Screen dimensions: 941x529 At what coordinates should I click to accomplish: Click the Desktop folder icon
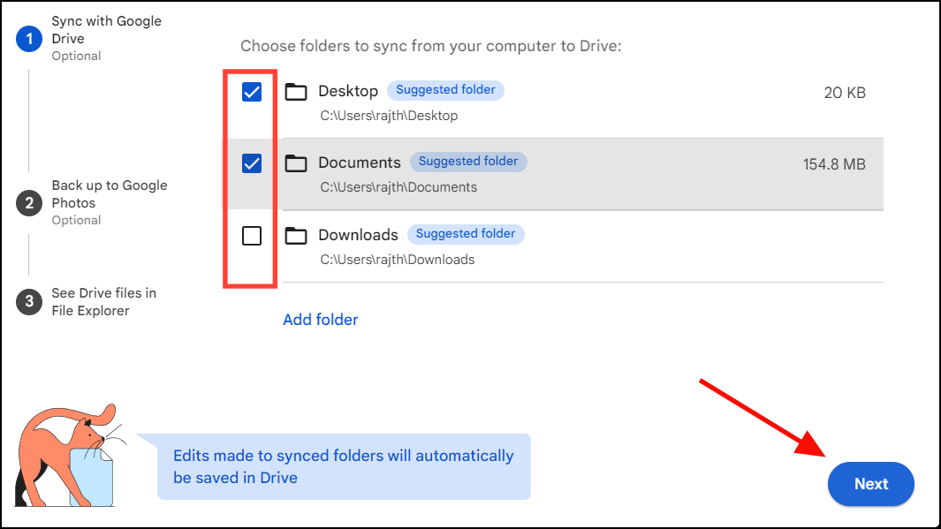tap(296, 90)
